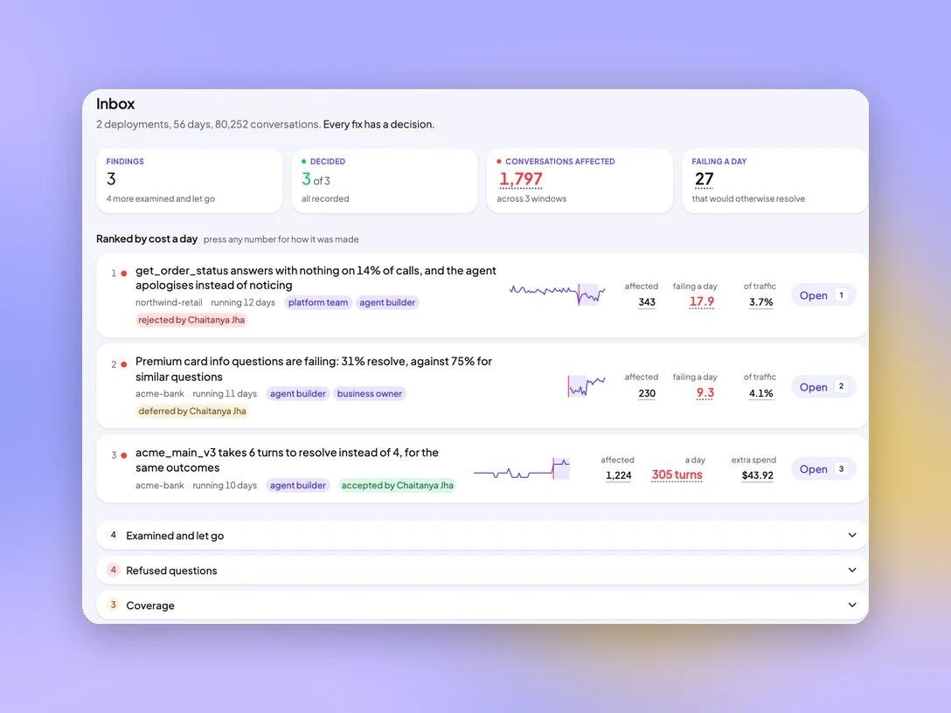951x713 pixels.
Task: Click the failing a day value 9.3
Action: [x=705, y=393]
